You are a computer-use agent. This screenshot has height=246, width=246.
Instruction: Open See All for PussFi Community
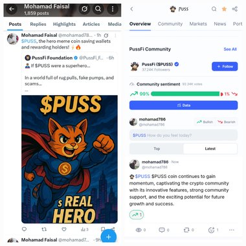[x=230, y=49]
